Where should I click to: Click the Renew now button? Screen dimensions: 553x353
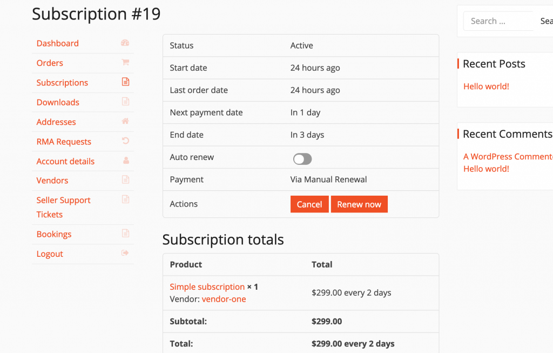(x=359, y=204)
